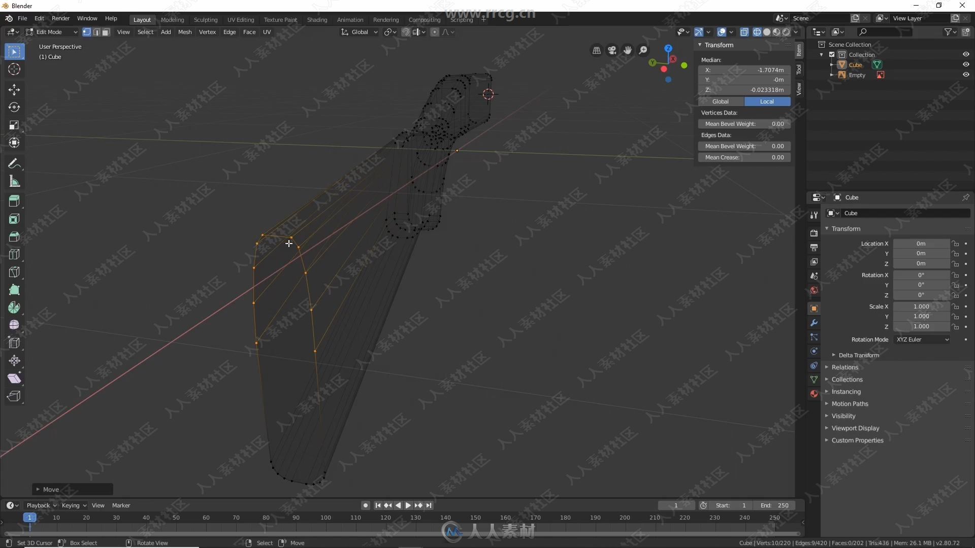Select the Shrink/Fatten tool
Image resolution: width=975 pixels, height=548 pixels.
tap(14, 361)
